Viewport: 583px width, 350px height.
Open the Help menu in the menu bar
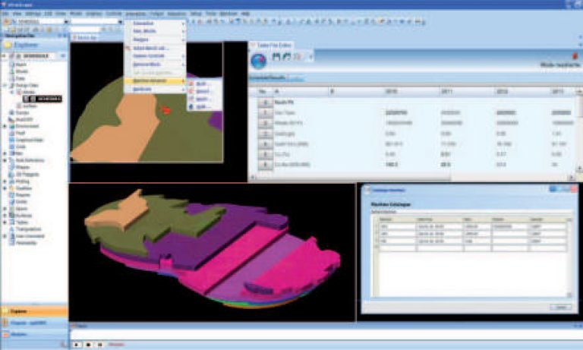click(x=244, y=14)
